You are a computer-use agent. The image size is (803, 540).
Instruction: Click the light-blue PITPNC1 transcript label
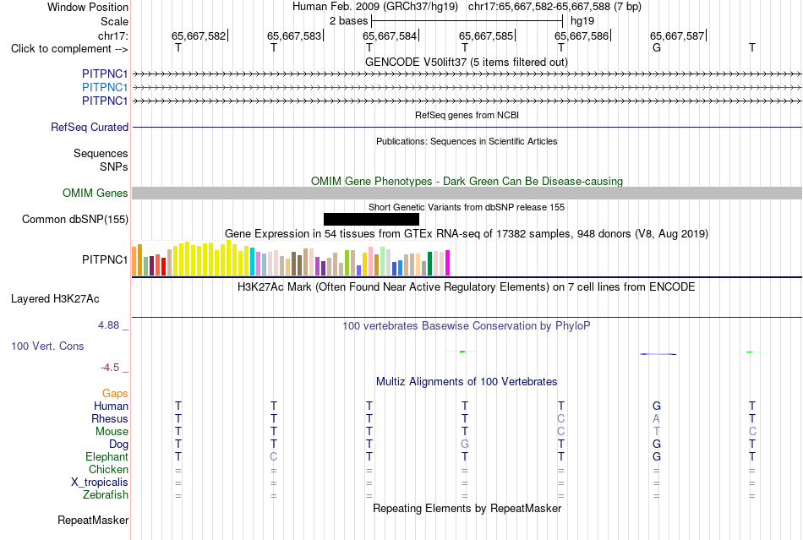pos(105,88)
